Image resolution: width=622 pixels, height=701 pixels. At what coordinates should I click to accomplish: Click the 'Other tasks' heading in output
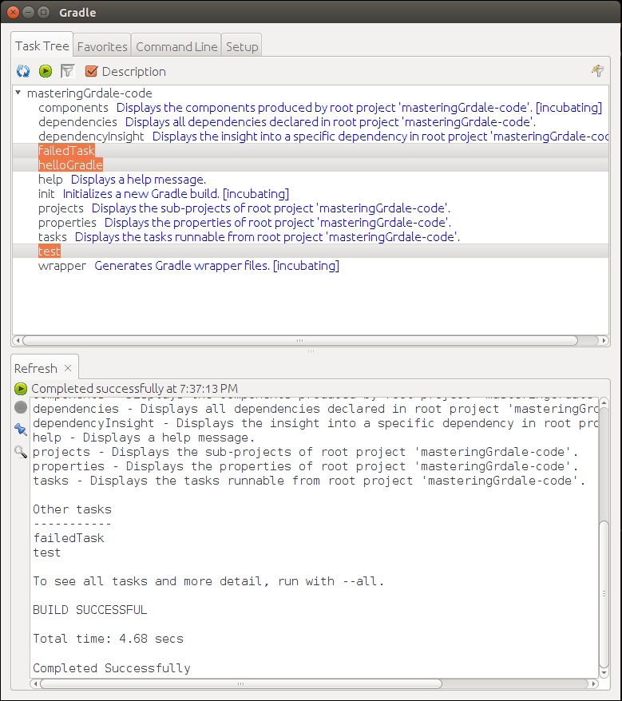coord(72,509)
